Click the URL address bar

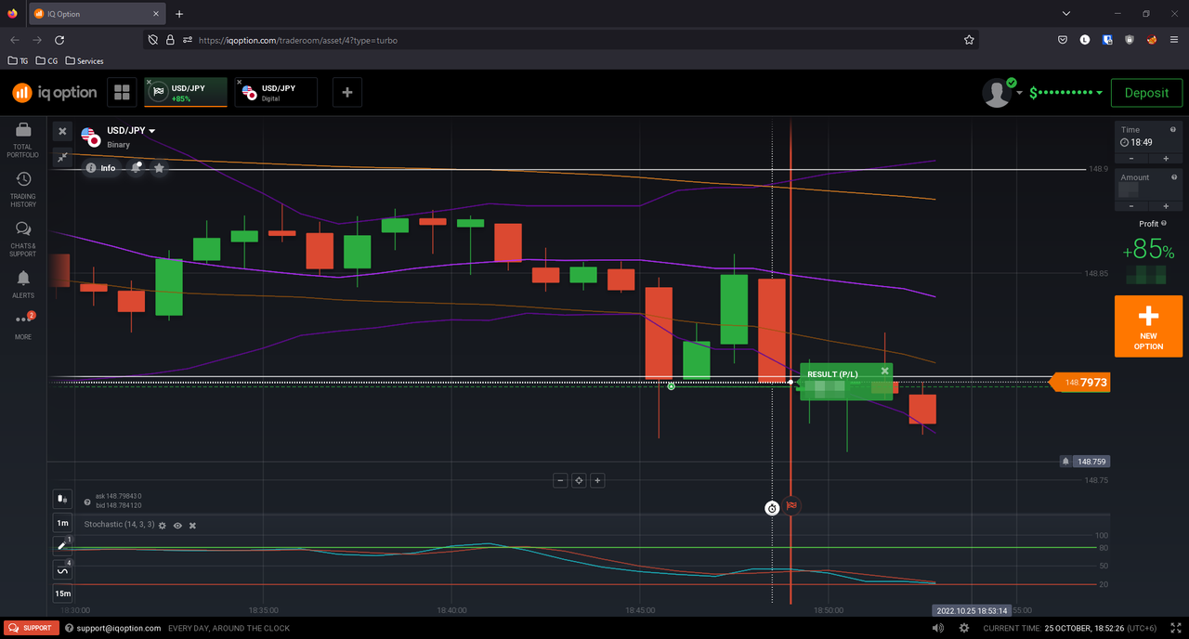[562, 40]
